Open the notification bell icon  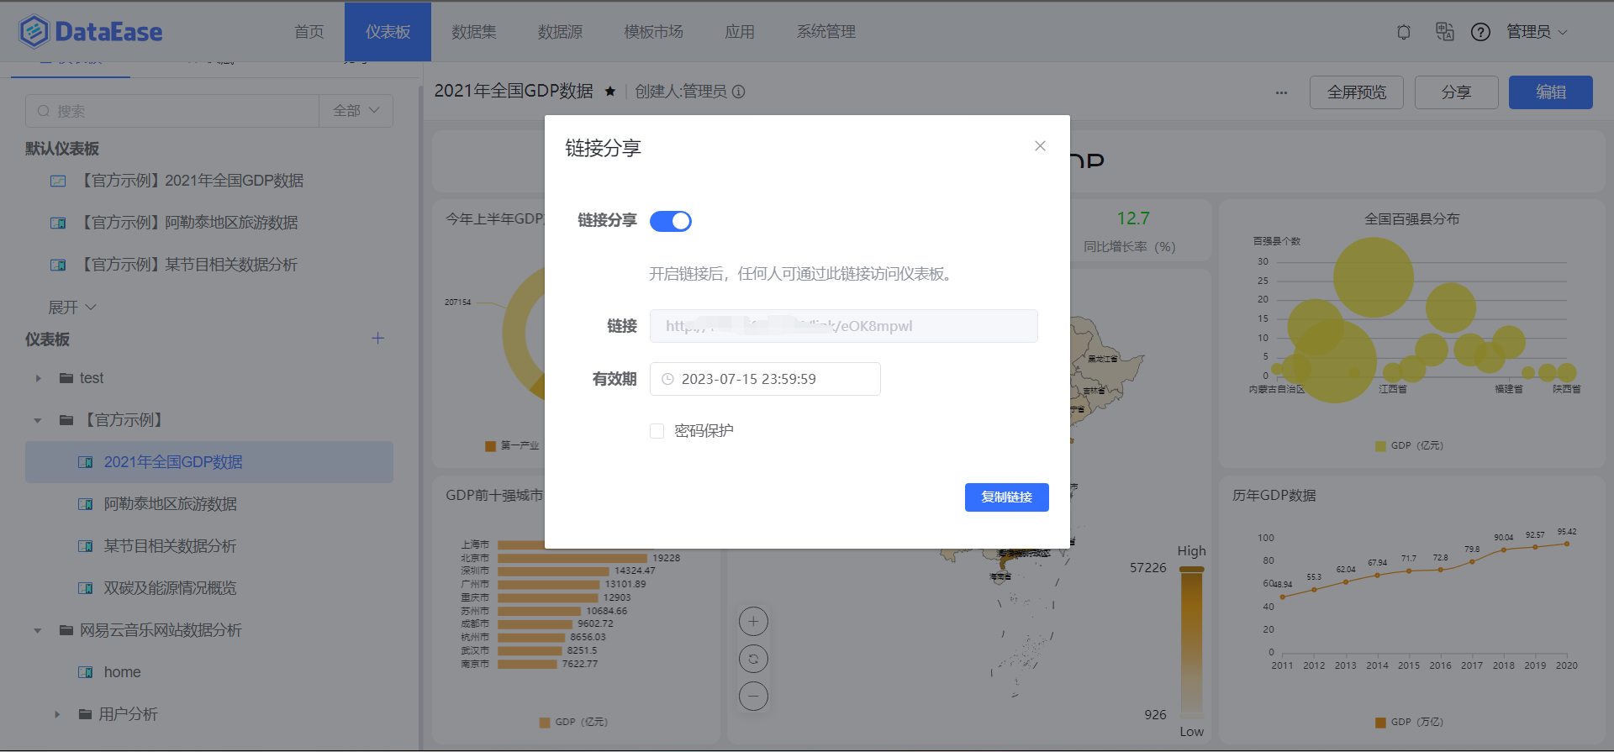1404,32
